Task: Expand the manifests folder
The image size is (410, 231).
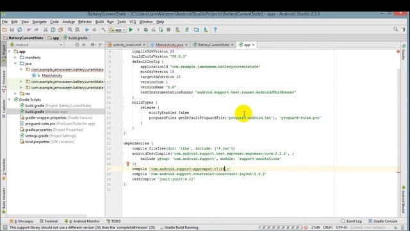Action: pyautogui.click(x=15, y=58)
